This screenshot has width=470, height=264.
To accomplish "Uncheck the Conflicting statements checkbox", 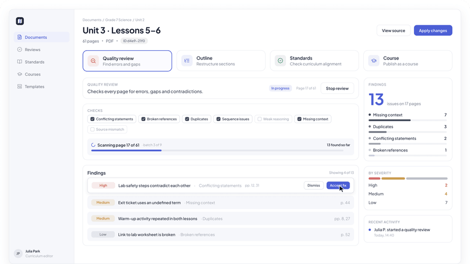I will pos(92,119).
